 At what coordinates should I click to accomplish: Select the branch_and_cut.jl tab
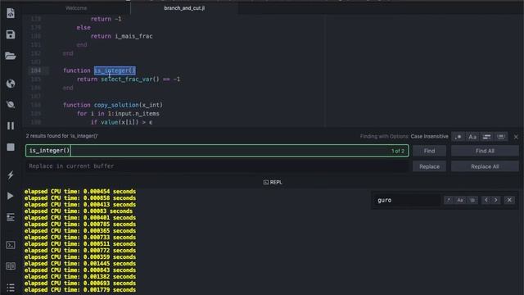point(184,8)
